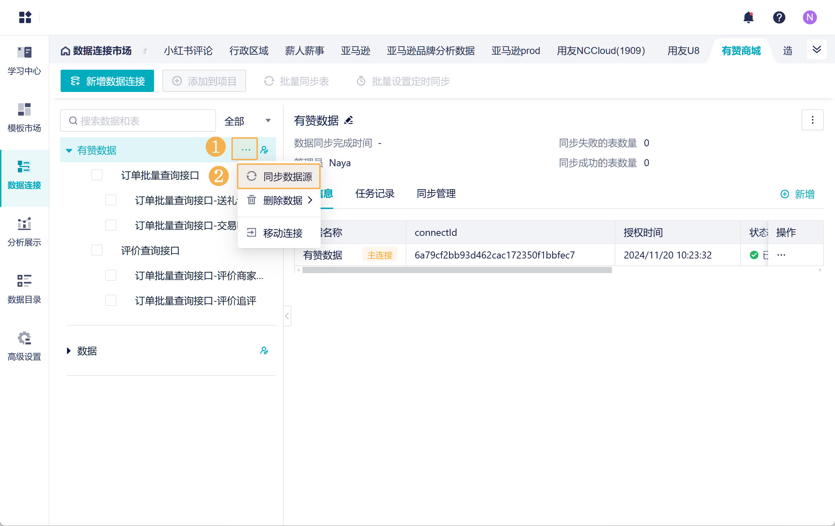This screenshot has width=835, height=526.
Task: Tick the 评价查询接口 checkbox
Action: click(97, 250)
